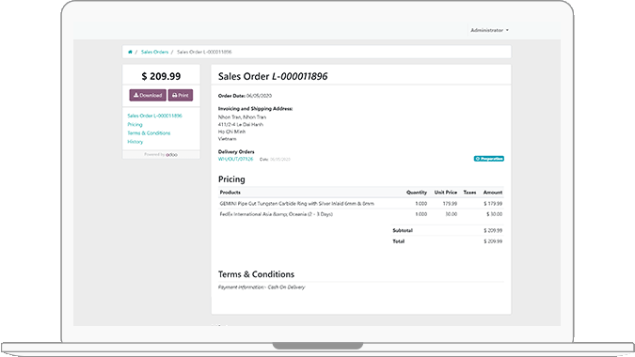Open the Administrator user dropdown
The height and width of the screenshot is (357, 635).
[x=489, y=30]
